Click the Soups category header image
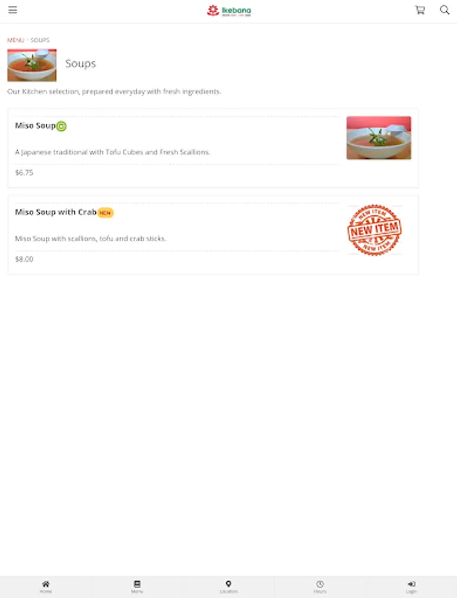This screenshot has width=457, height=598. point(32,65)
